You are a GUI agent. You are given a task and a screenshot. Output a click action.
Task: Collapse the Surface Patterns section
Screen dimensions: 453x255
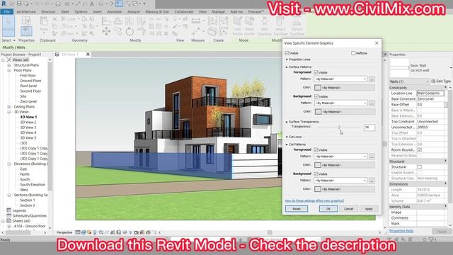pyautogui.click(x=287, y=67)
